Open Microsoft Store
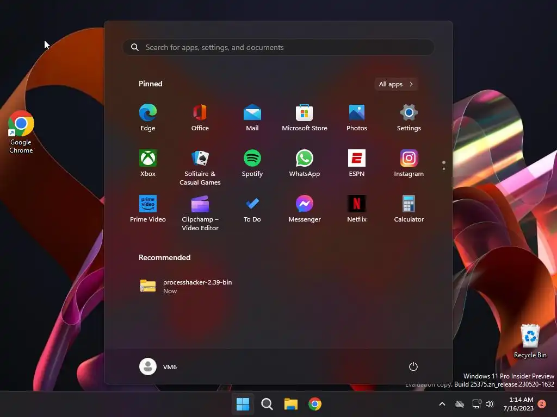 point(305,118)
